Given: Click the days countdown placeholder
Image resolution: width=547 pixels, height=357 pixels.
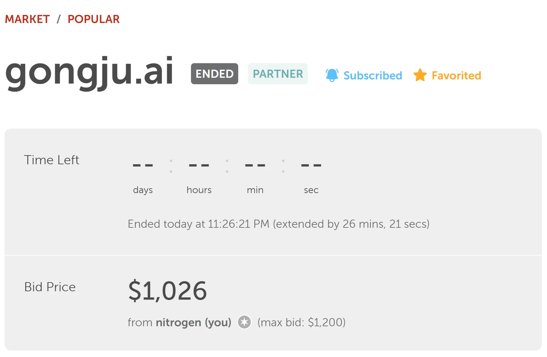Looking at the screenshot, I should (x=143, y=165).
